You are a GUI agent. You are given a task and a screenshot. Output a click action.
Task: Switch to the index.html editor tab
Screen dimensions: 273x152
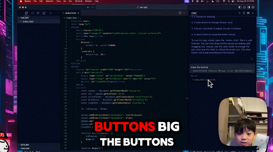point(70,13)
